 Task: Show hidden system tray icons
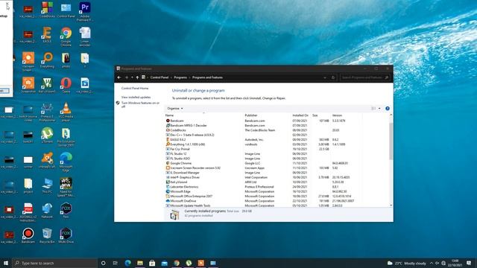point(431,263)
